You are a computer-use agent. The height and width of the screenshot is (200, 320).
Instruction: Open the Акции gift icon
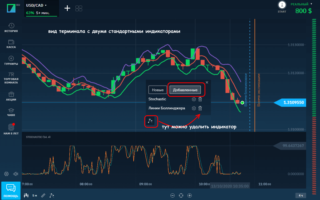11,94
